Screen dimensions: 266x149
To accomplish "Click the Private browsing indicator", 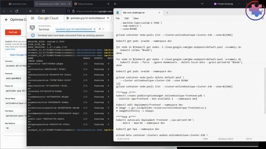I will (x=223, y=4).
